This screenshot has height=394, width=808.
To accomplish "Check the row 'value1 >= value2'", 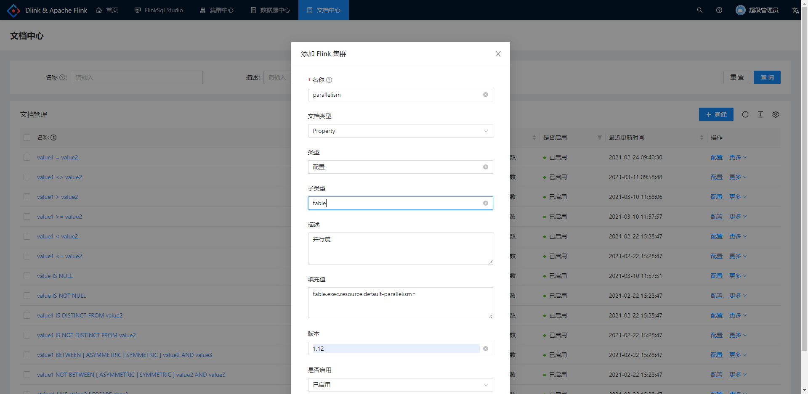I will pos(27,217).
